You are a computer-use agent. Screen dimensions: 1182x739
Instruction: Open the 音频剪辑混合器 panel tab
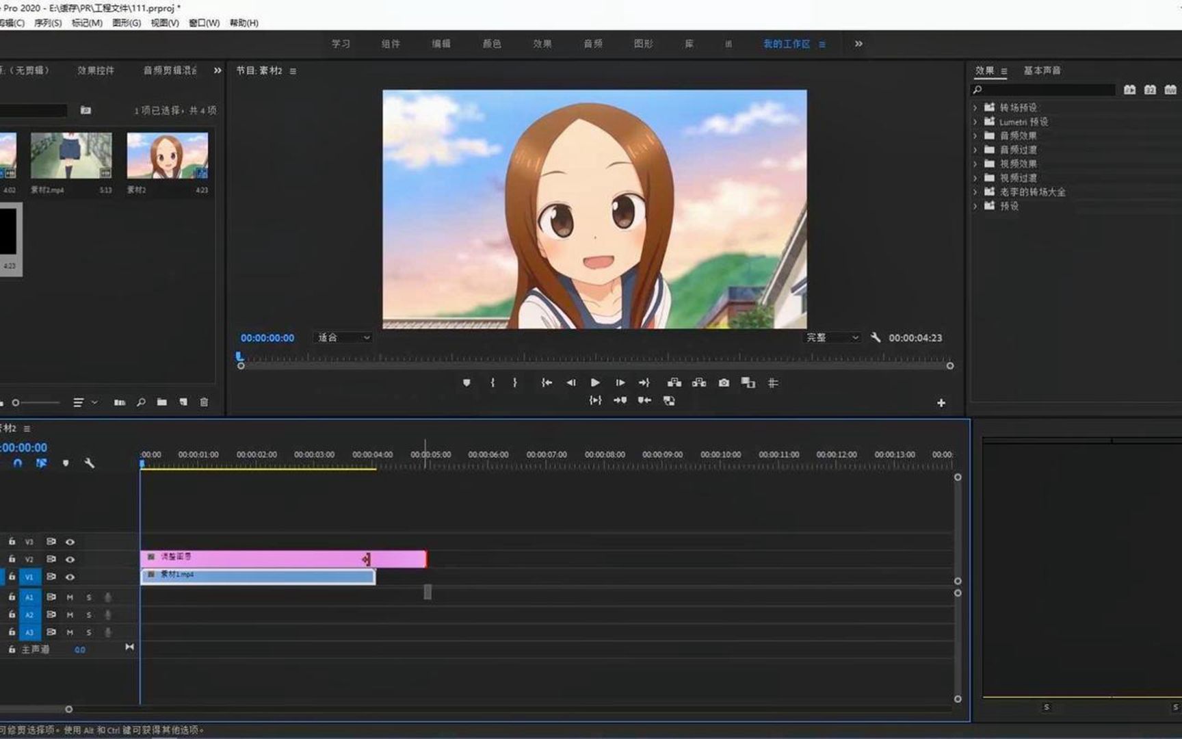[170, 70]
